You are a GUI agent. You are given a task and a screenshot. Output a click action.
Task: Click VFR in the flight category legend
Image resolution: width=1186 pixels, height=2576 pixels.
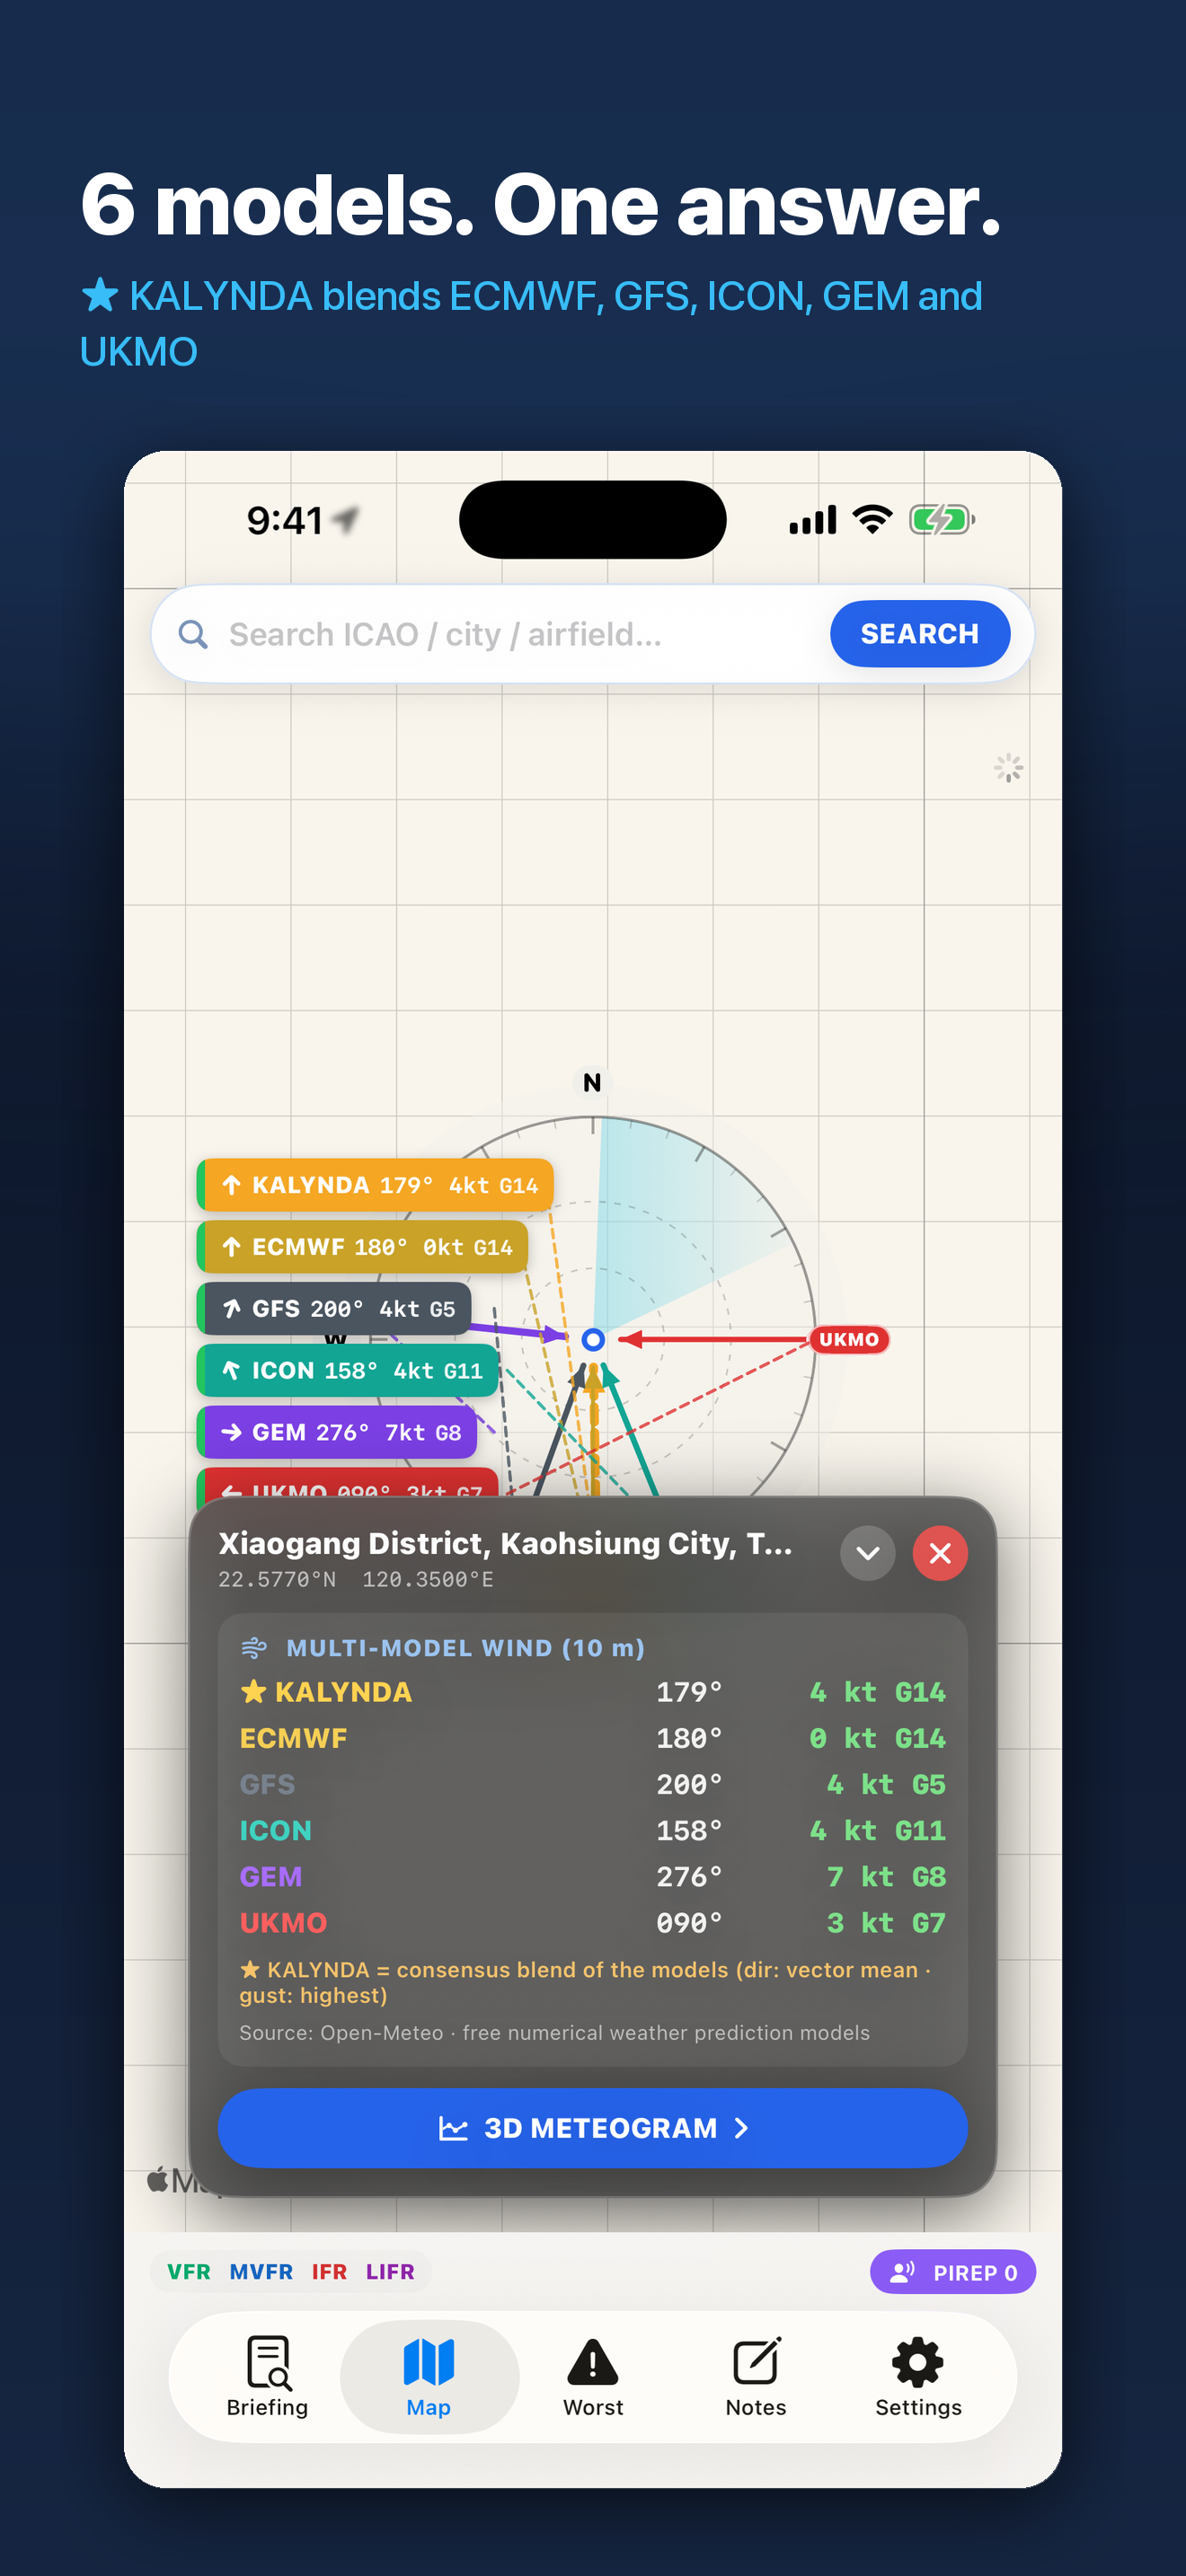click(x=188, y=2272)
